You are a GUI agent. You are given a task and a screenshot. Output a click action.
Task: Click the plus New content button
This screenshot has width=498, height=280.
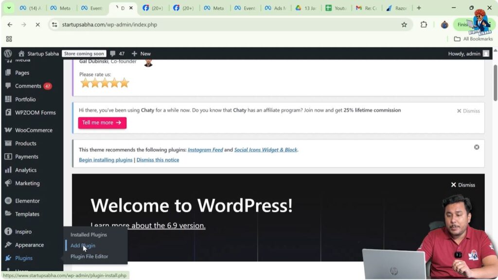pos(141,53)
